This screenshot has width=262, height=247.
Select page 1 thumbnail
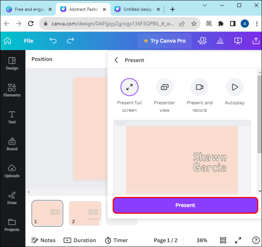tap(47, 213)
